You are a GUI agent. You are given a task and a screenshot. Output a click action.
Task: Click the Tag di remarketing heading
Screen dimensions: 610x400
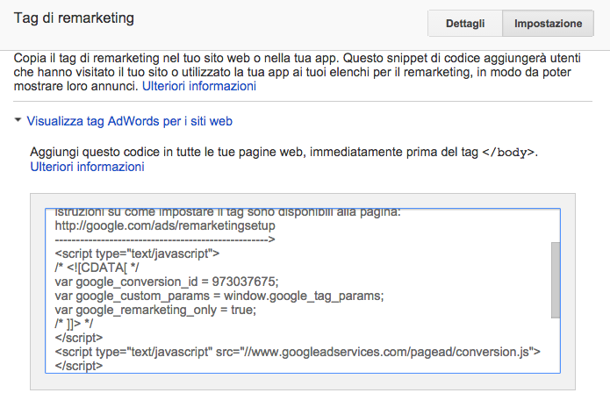pyautogui.click(x=74, y=18)
